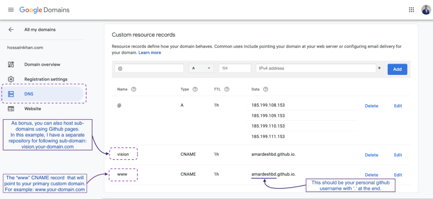Screen dimensions: 433x199
Task: Select the 185.199.110.153 data value
Action: pyautogui.click(x=268, y=126)
